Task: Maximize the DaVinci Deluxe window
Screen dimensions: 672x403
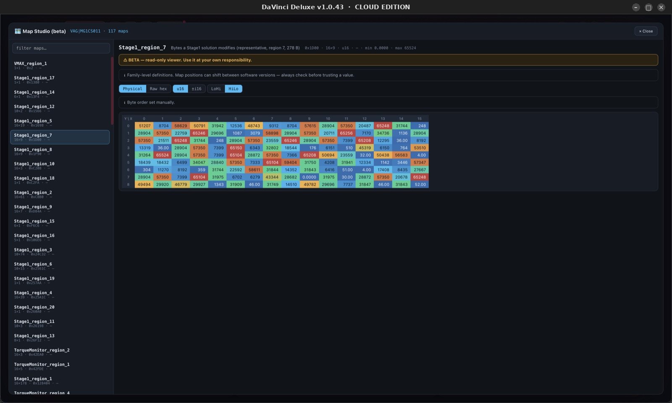Action: click(648, 7)
